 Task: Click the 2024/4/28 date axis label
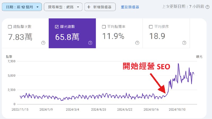pos(99,110)
